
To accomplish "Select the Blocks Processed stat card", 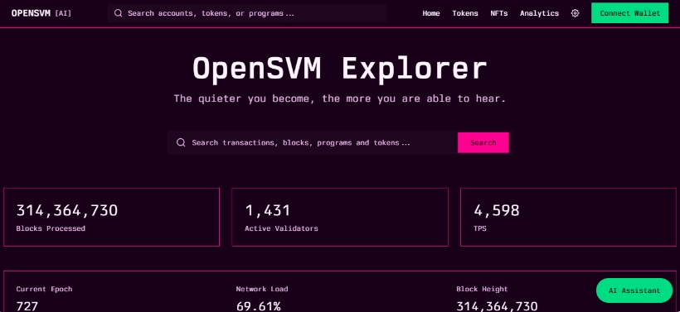I will tap(111, 217).
